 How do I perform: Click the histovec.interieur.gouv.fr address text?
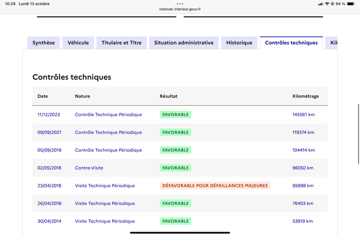180,9
